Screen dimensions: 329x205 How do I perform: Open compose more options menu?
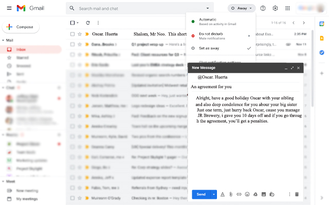pos(289,194)
